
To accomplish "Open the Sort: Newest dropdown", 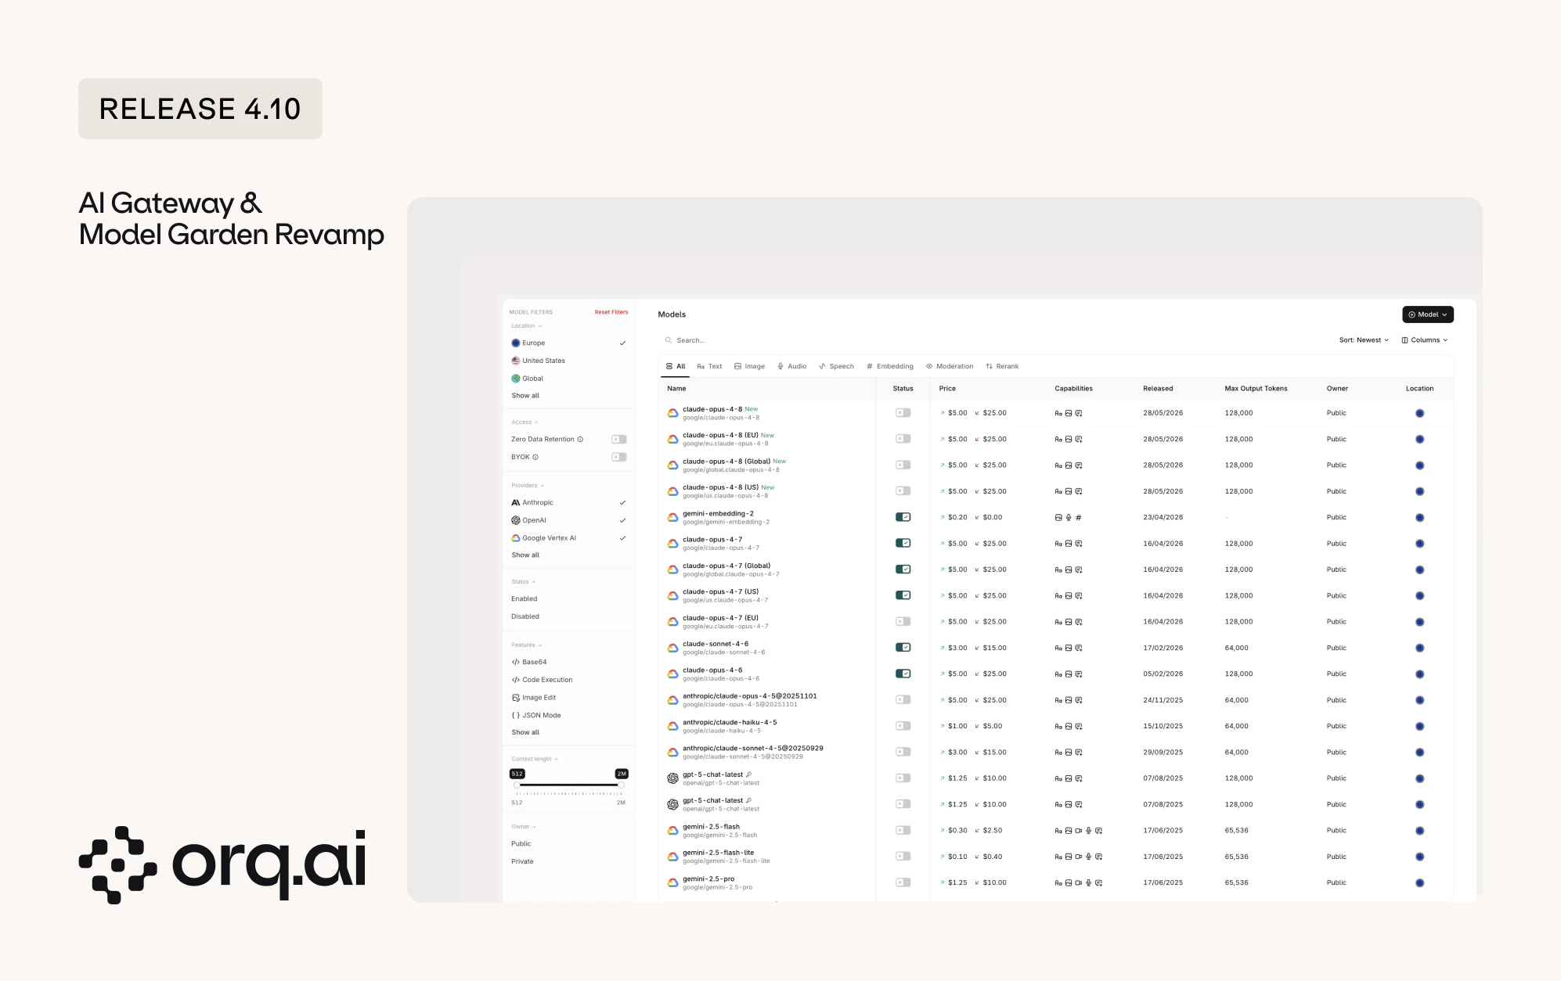I will click(1364, 340).
